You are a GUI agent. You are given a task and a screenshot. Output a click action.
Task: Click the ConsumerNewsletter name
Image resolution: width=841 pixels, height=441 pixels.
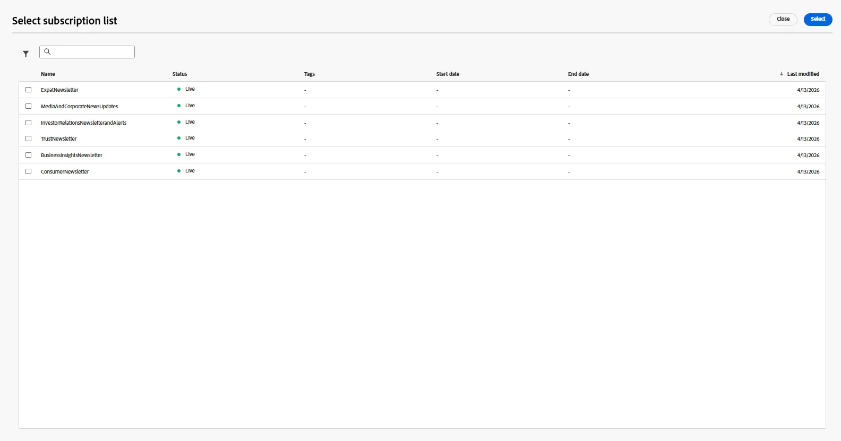tap(65, 171)
